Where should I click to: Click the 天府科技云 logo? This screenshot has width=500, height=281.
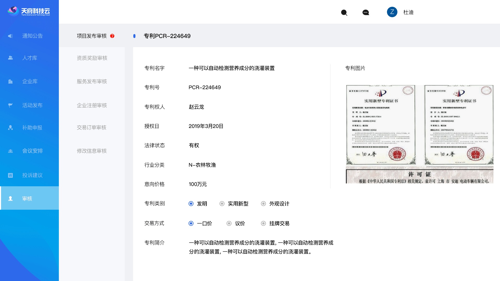click(29, 11)
